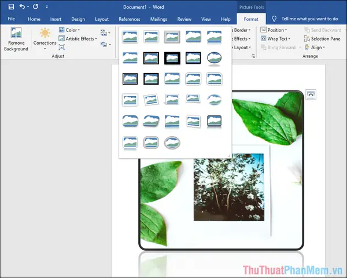Select Reflected Rounded Rectangle picture style

coord(214,37)
